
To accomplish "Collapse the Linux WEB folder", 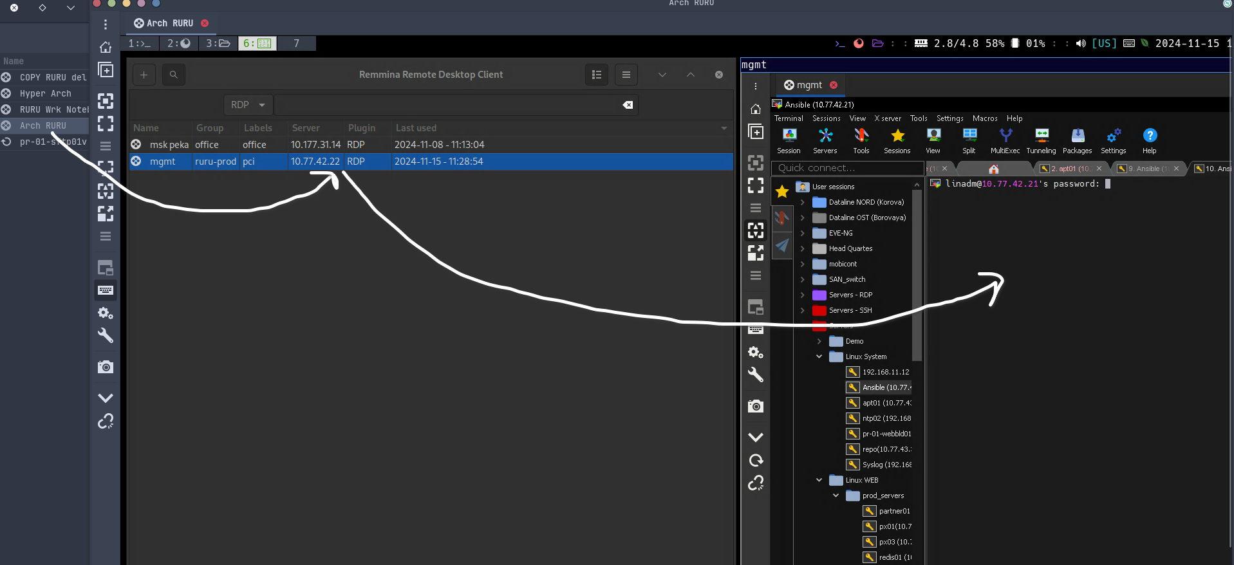I will point(819,480).
